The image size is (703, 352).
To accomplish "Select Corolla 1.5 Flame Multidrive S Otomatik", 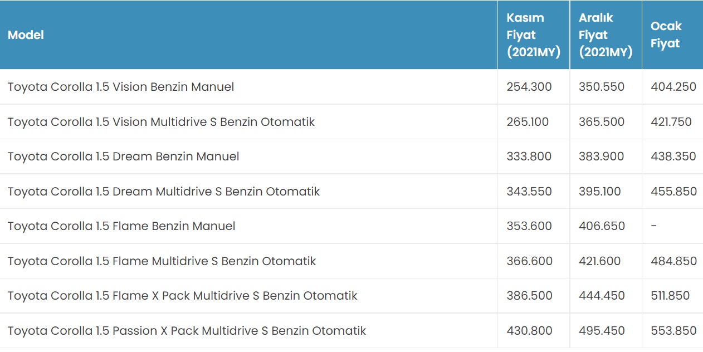I will coord(162,261).
